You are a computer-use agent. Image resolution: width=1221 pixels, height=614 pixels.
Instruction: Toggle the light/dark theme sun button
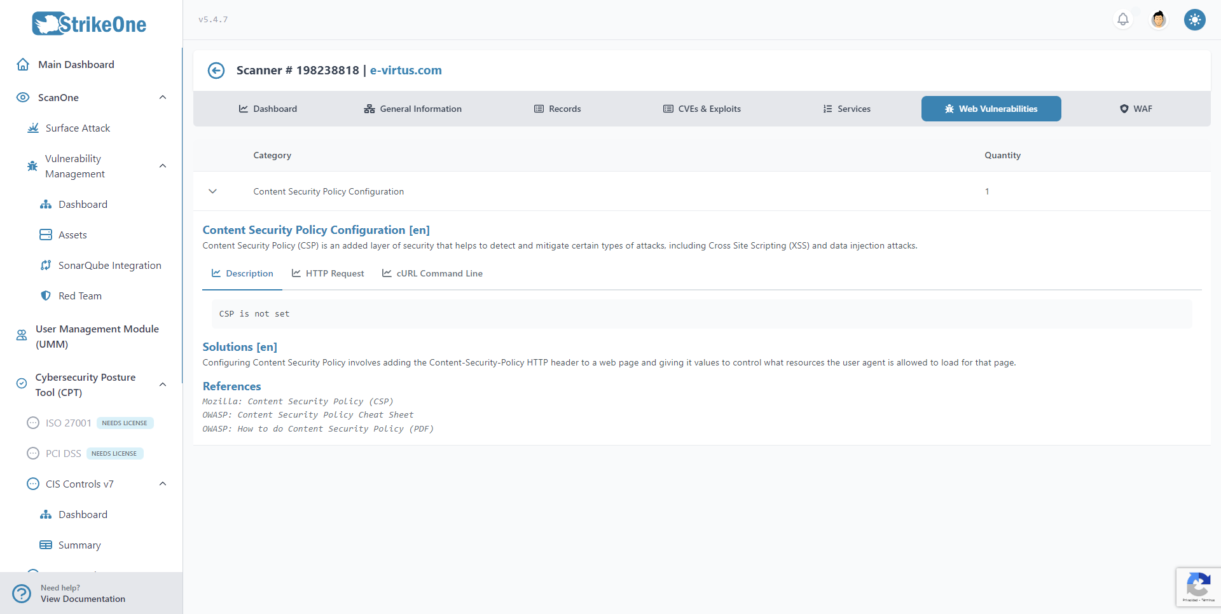click(x=1194, y=20)
